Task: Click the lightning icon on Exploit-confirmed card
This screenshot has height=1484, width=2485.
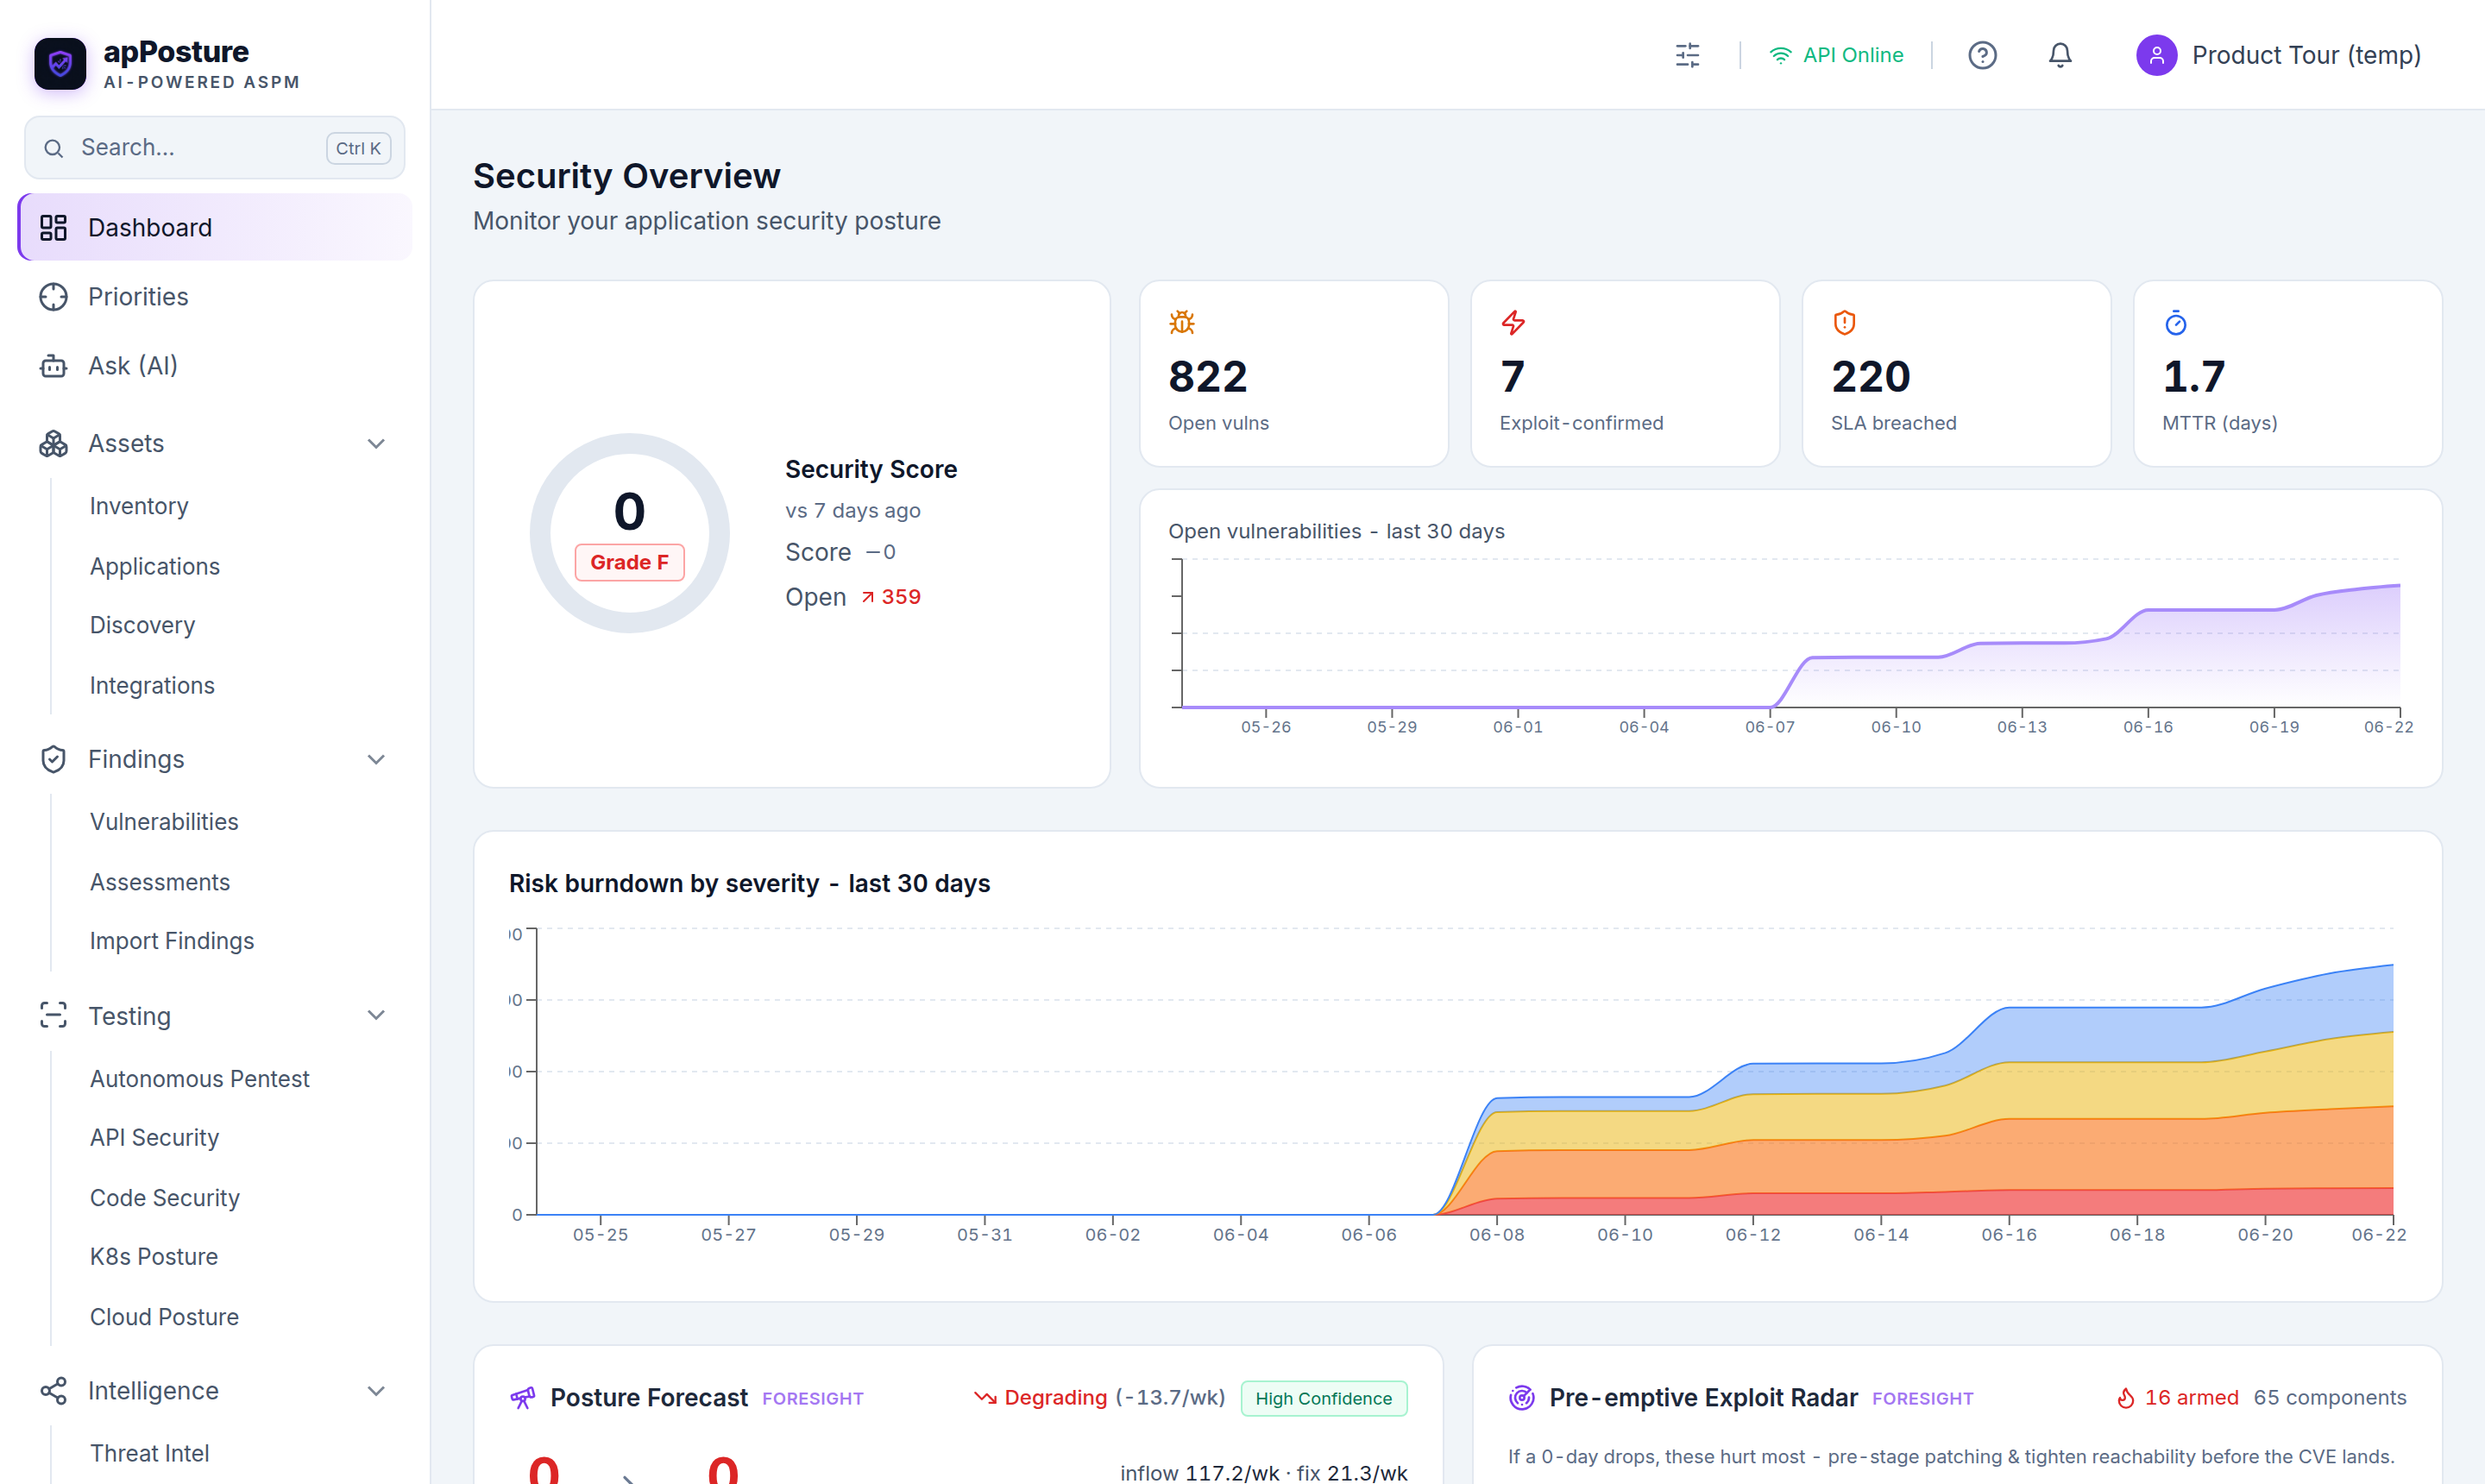Action: [x=1513, y=323]
